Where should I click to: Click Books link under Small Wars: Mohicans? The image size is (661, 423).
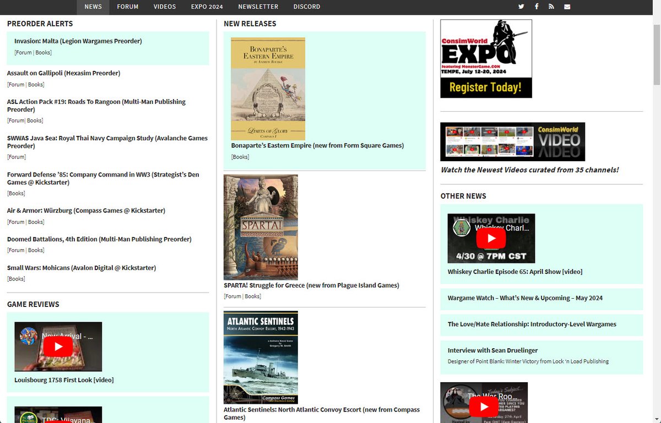point(16,279)
